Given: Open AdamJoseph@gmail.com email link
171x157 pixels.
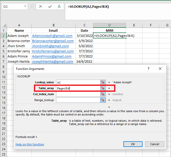Looking at the screenshot, I should [52, 36].
